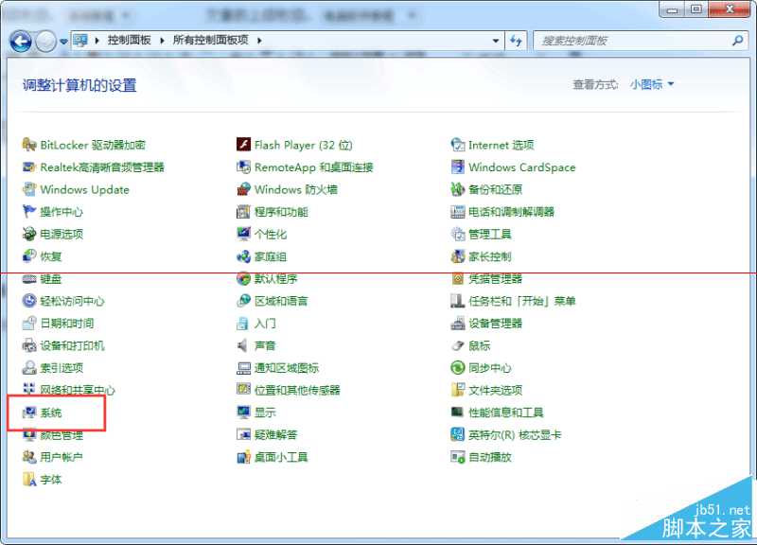Open 声音 (Sound) settings

(263, 345)
